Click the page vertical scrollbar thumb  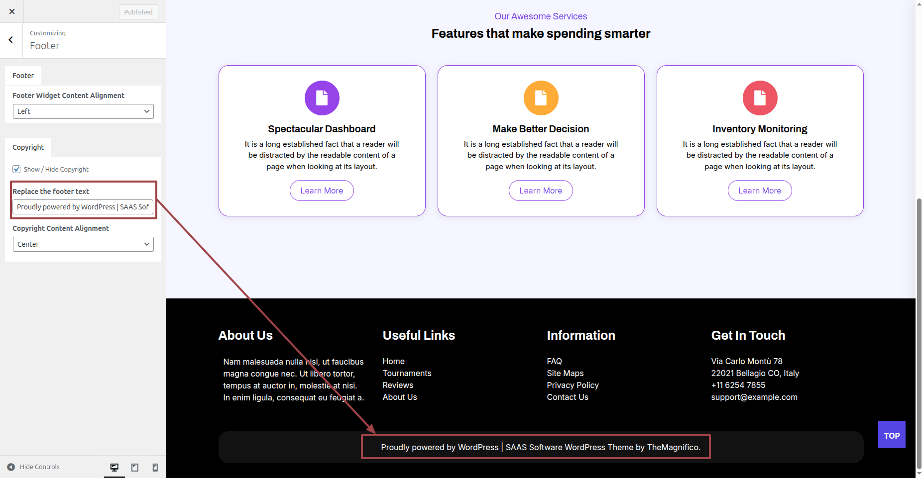(x=919, y=333)
